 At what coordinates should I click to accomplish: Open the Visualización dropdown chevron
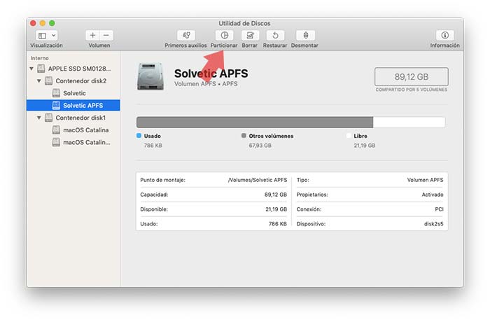(53, 36)
